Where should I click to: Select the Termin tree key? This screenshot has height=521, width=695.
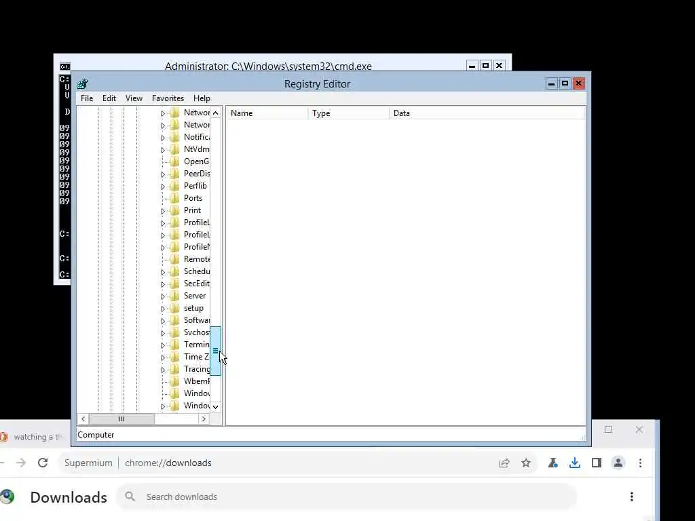coord(197,344)
